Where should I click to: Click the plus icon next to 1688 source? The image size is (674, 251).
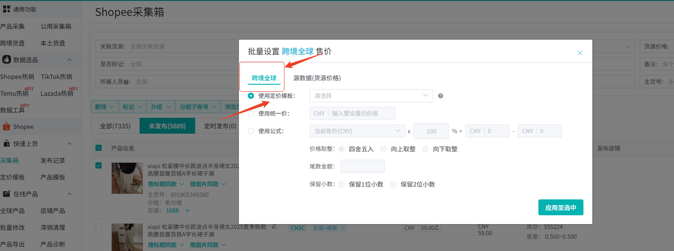coord(187,211)
